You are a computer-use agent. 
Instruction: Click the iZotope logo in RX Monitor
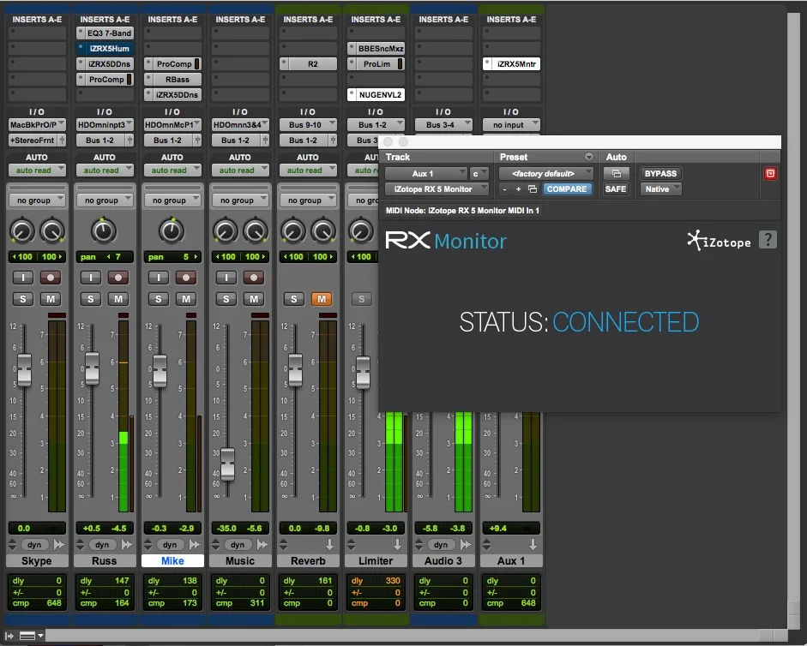tap(719, 241)
